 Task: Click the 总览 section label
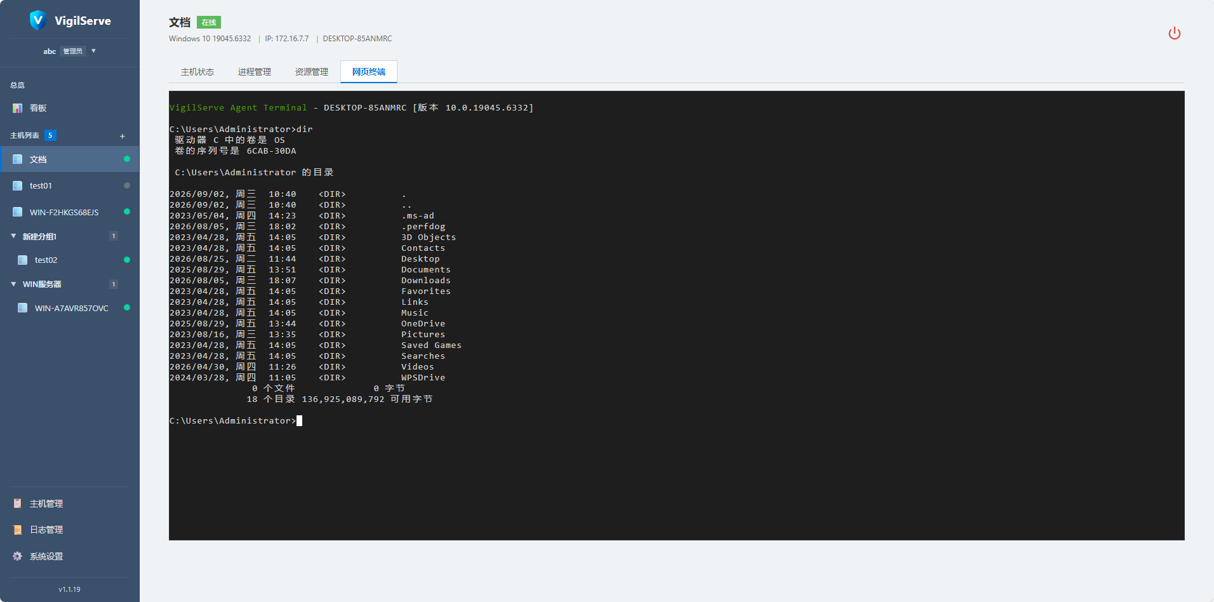pos(17,85)
